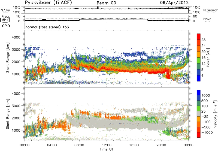The height and width of the screenshot is (151, 218).
Task: Click the normal (fast stereo) 153 text
Action: click(x=47, y=27)
